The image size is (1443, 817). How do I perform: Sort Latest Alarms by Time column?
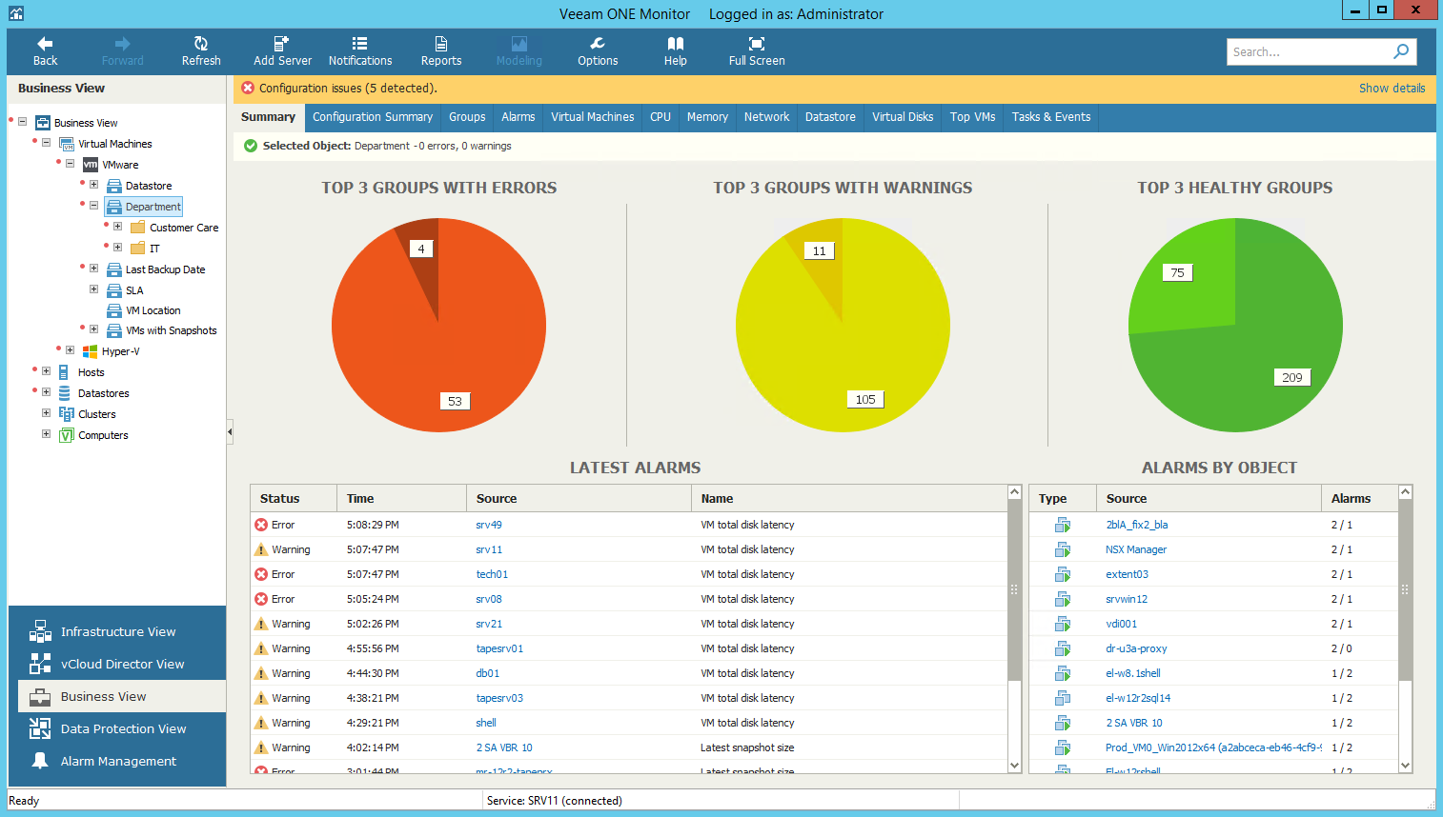click(x=401, y=498)
